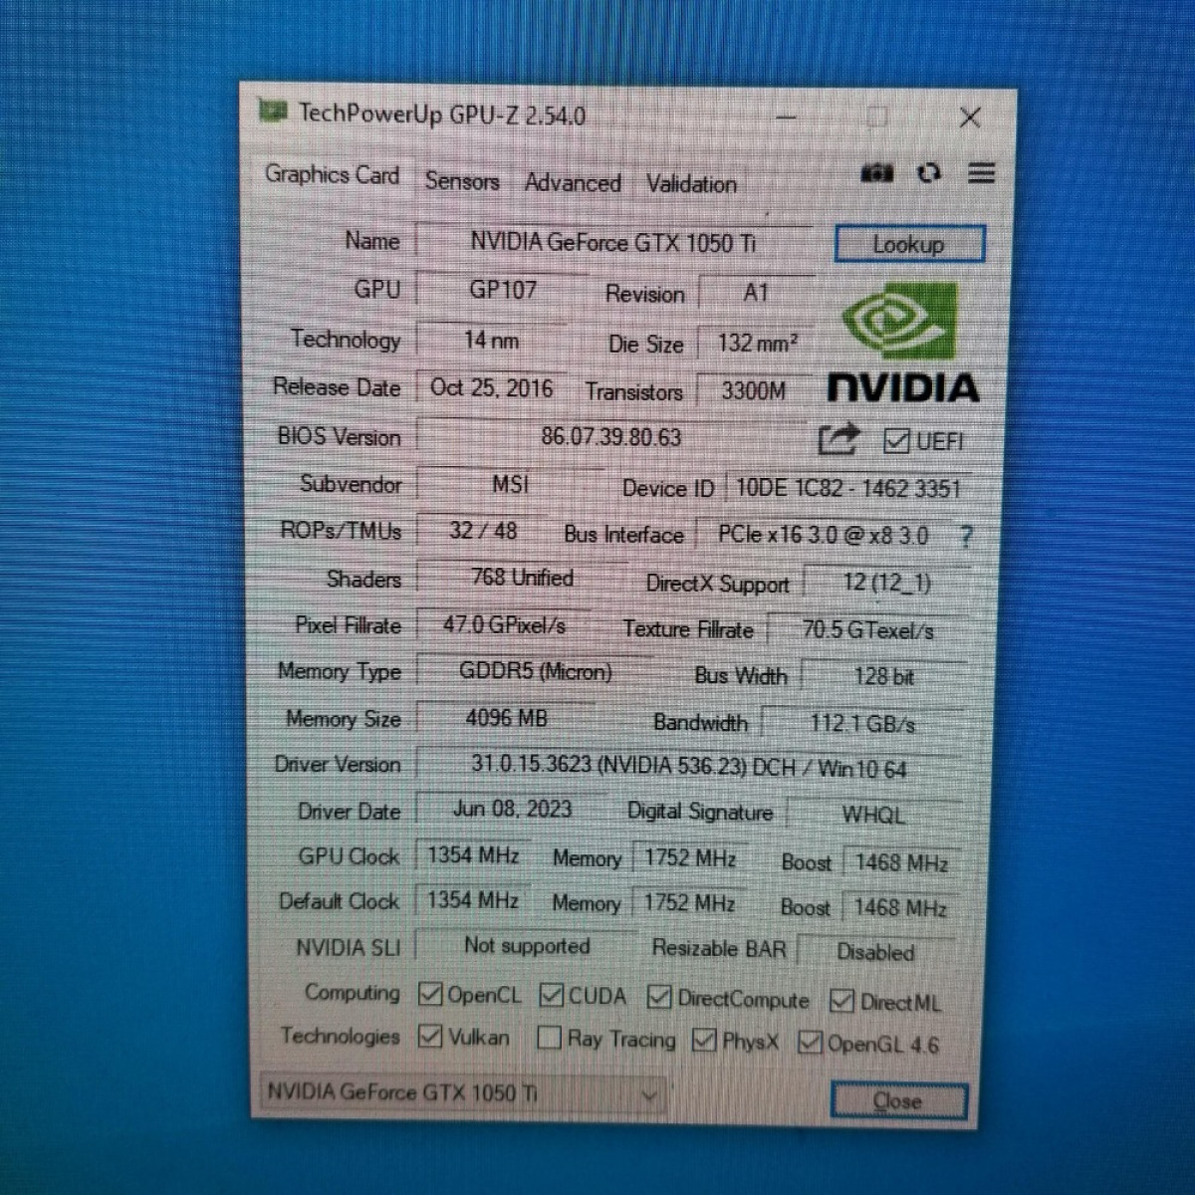Click the GPU-Z screenshot camera icon
Viewport: 1195px width, 1195px height.
click(x=876, y=173)
